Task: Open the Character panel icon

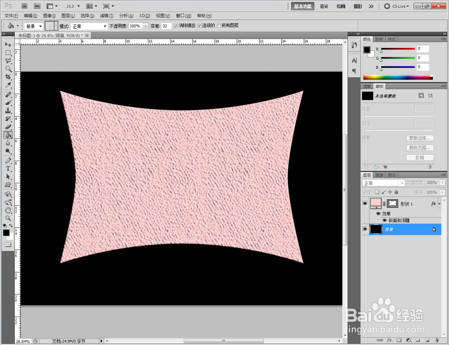Action: (354, 61)
